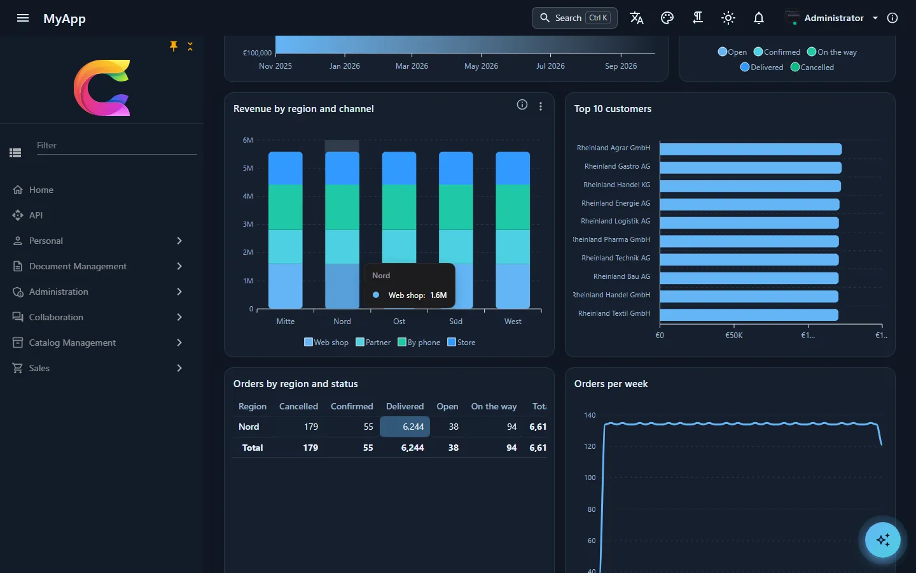Open the translate language icon

tap(637, 18)
